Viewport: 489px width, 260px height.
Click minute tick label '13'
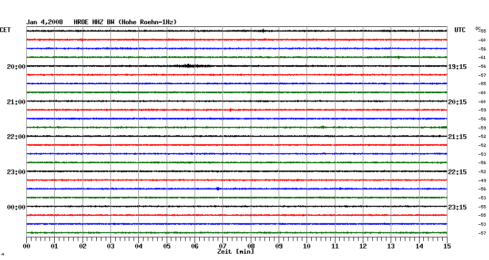coord(391,246)
